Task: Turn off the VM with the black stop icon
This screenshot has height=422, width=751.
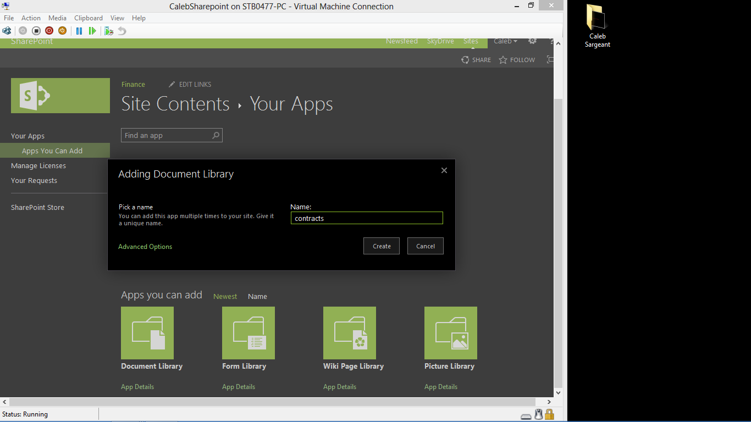Action: coord(36,31)
